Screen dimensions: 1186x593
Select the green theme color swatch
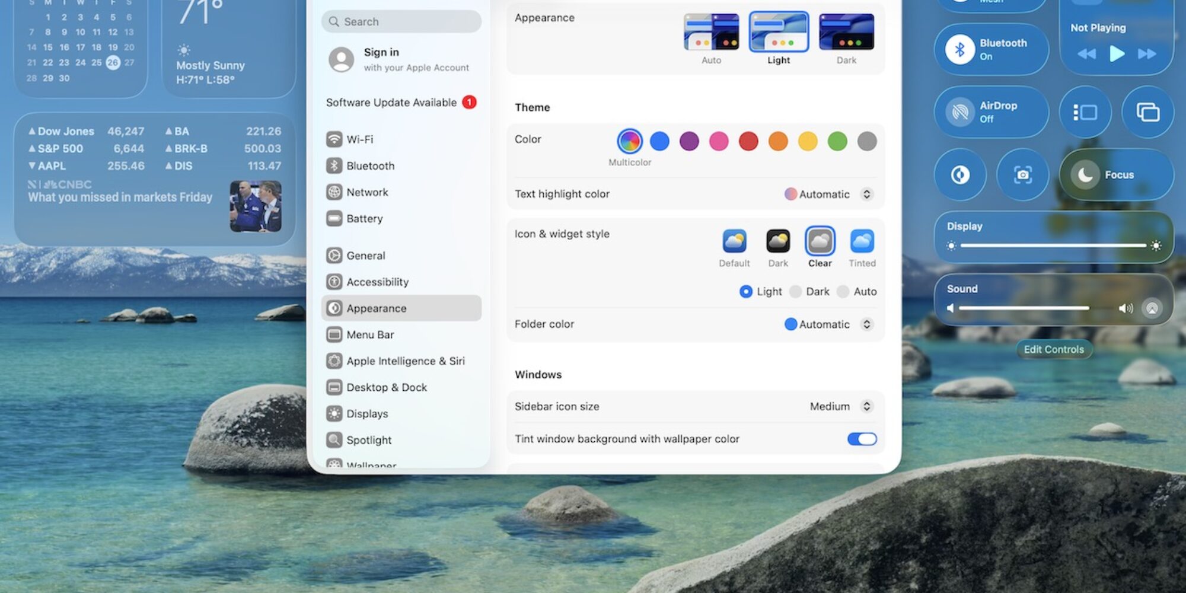(x=837, y=142)
